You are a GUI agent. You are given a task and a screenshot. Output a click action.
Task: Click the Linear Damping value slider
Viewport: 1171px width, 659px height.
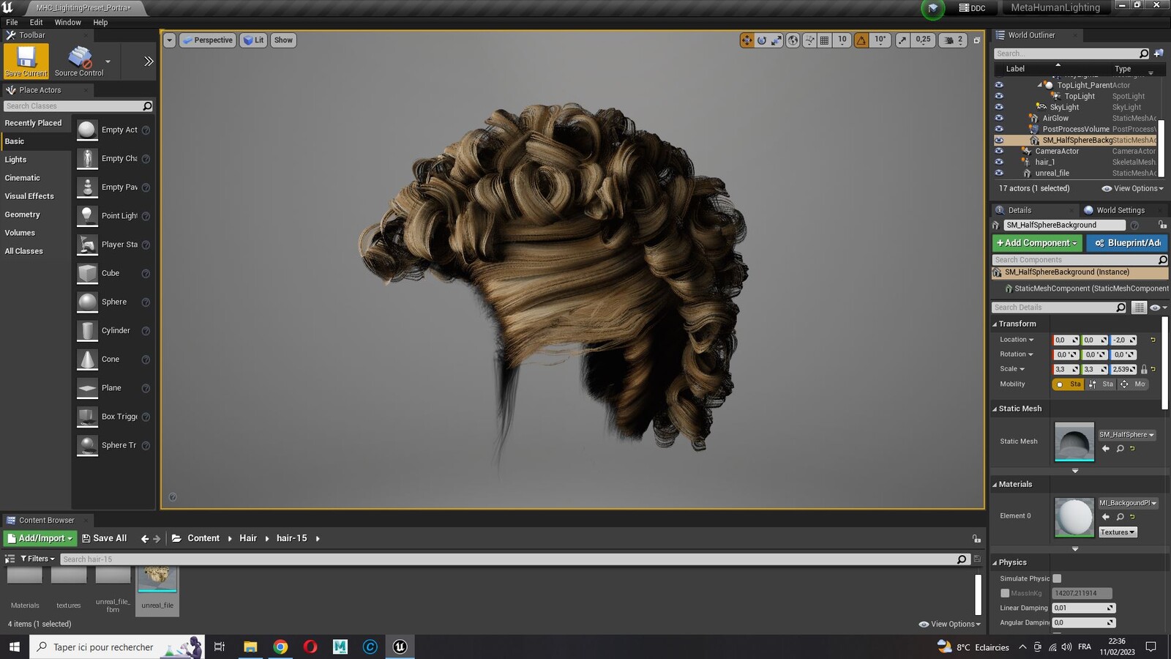[1083, 608]
